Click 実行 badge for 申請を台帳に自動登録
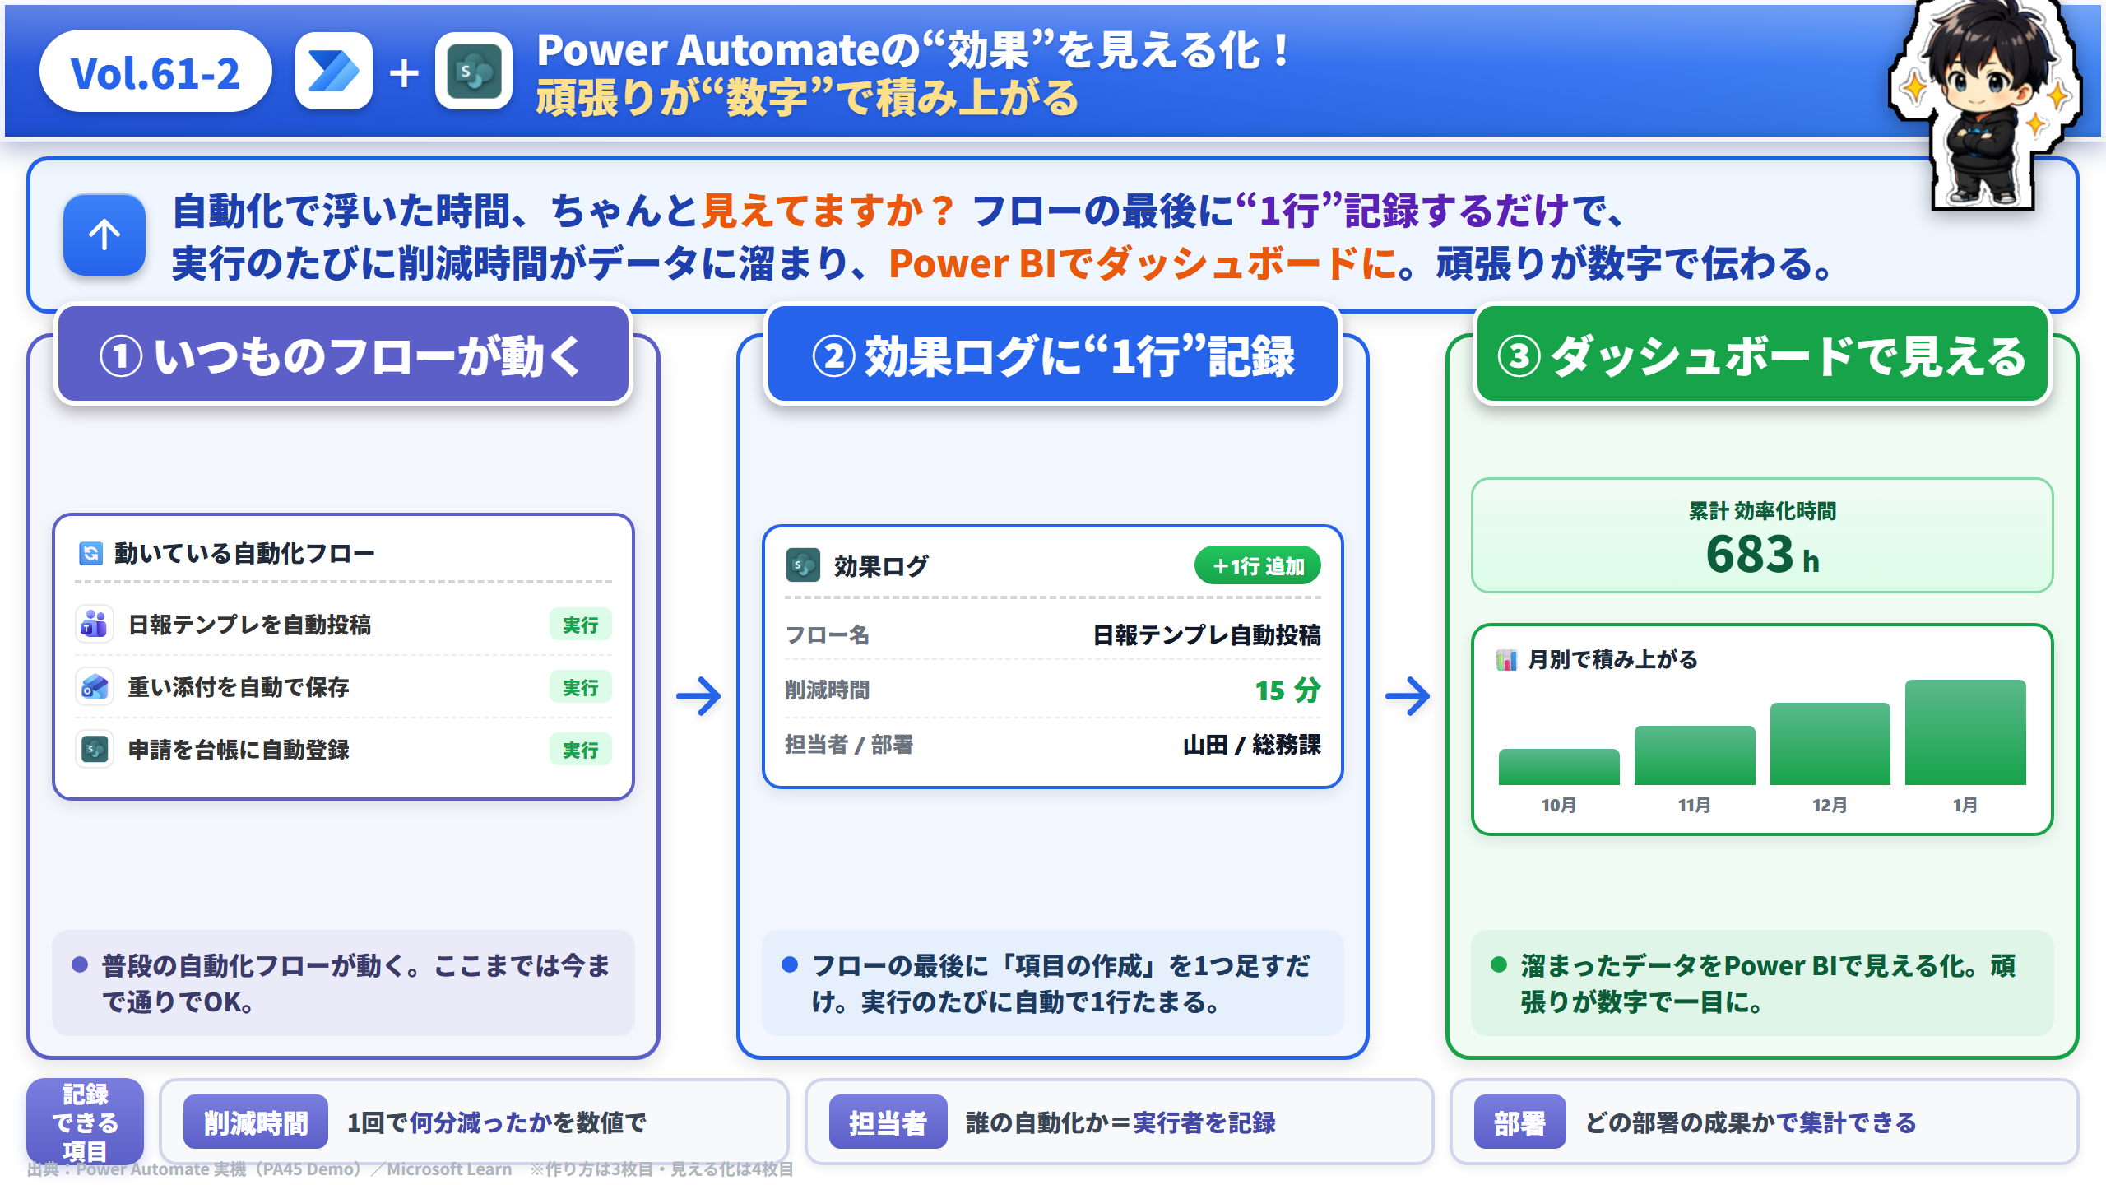 click(580, 750)
